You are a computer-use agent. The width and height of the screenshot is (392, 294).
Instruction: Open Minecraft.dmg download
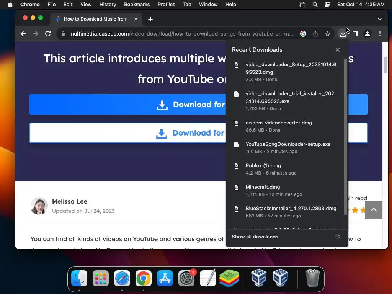[x=285, y=191]
